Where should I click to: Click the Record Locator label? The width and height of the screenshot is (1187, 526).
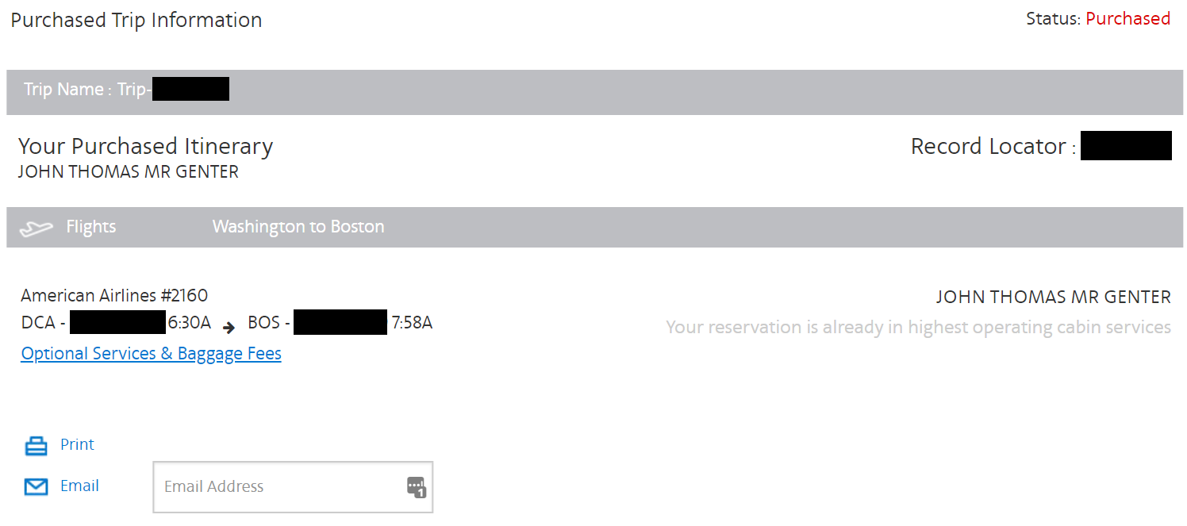click(x=989, y=147)
